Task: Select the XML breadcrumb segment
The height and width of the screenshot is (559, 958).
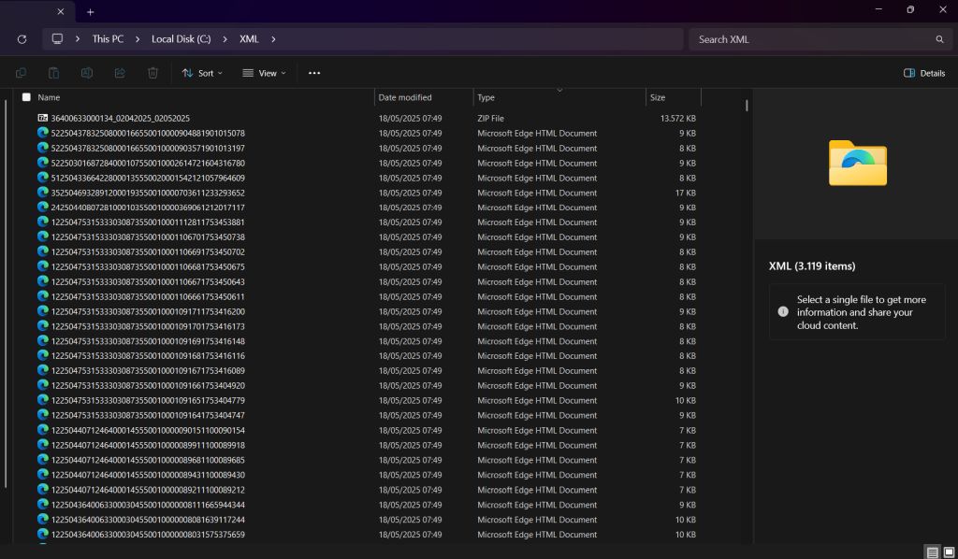Action: [x=249, y=39]
